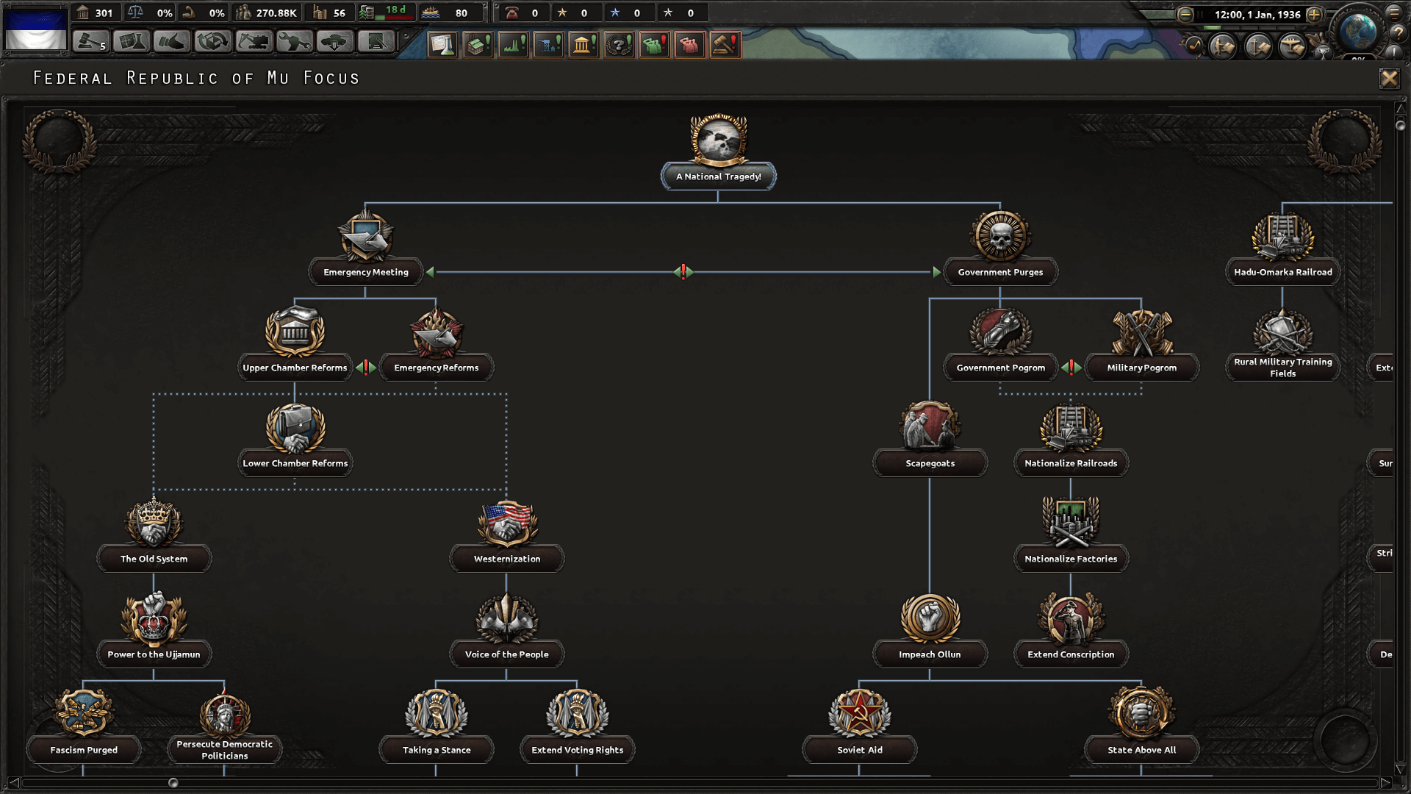
Task: Increase game speed with the plus button
Action: [x=1314, y=14]
